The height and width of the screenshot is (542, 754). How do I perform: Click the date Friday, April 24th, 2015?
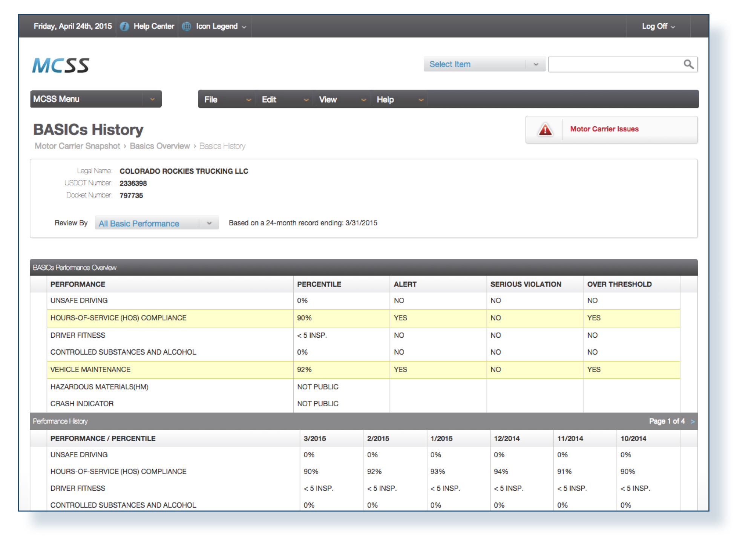pyautogui.click(x=73, y=26)
